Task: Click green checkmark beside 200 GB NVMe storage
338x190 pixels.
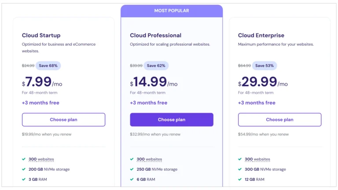Action: [24, 169]
